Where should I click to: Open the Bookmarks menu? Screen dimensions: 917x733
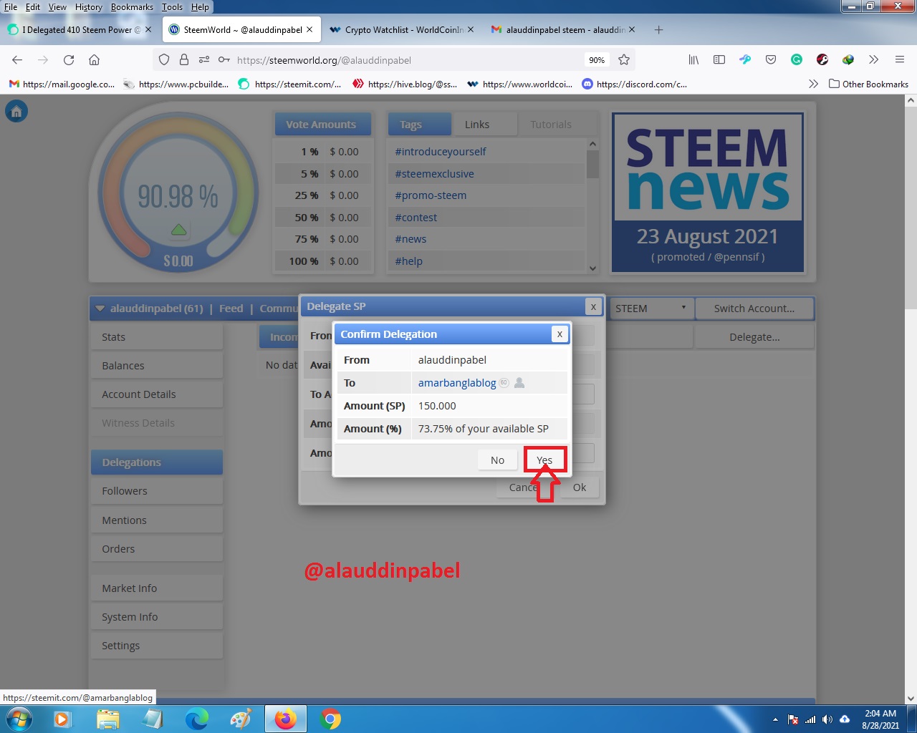tap(132, 7)
